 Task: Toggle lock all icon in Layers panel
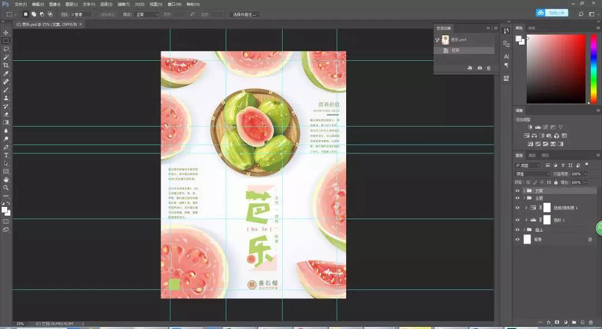(x=556, y=182)
